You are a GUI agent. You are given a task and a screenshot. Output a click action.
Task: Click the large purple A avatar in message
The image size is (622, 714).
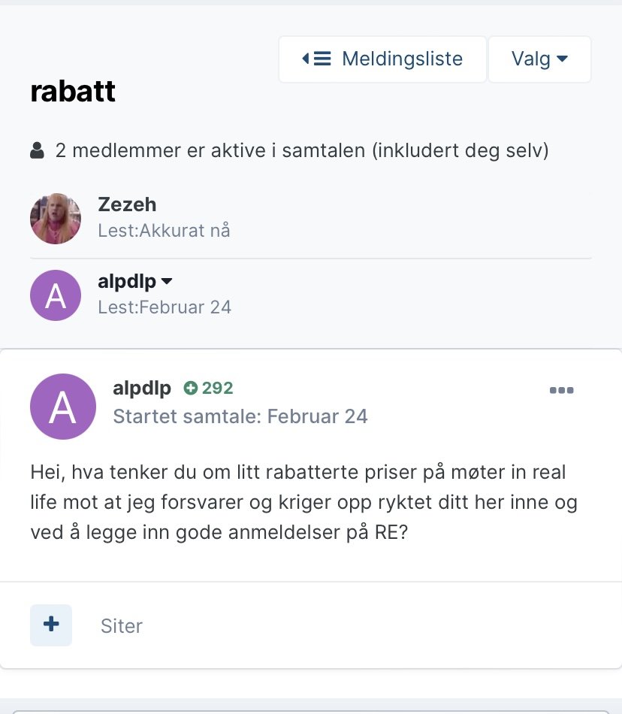point(63,407)
